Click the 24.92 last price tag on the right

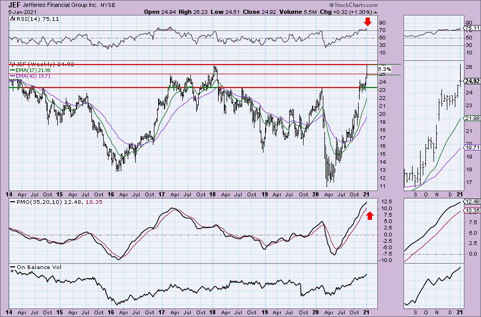[x=472, y=81]
